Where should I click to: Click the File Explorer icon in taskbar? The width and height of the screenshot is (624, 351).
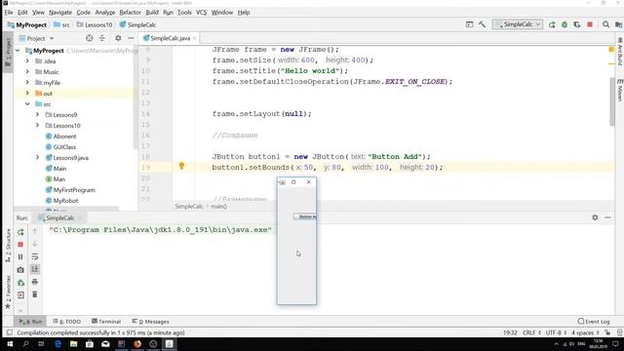coord(74,344)
